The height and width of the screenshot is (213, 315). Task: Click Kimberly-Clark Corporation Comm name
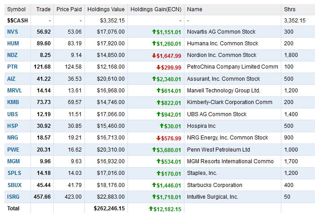pyautogui.click(x=230, y=102)
